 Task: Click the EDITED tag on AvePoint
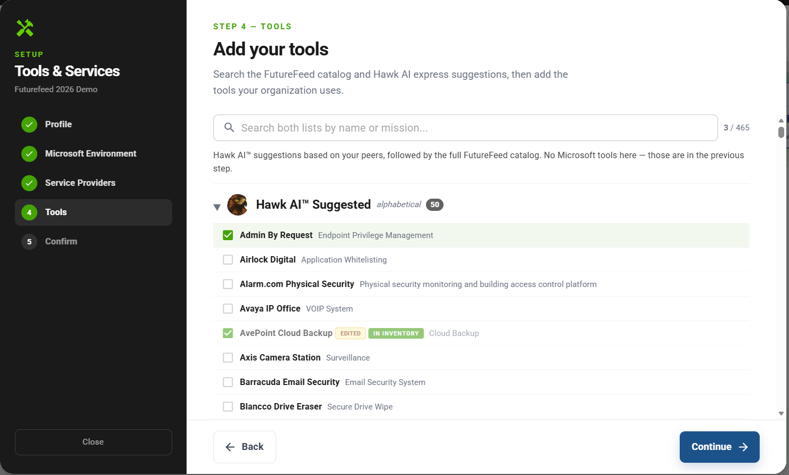click(350, 333)
